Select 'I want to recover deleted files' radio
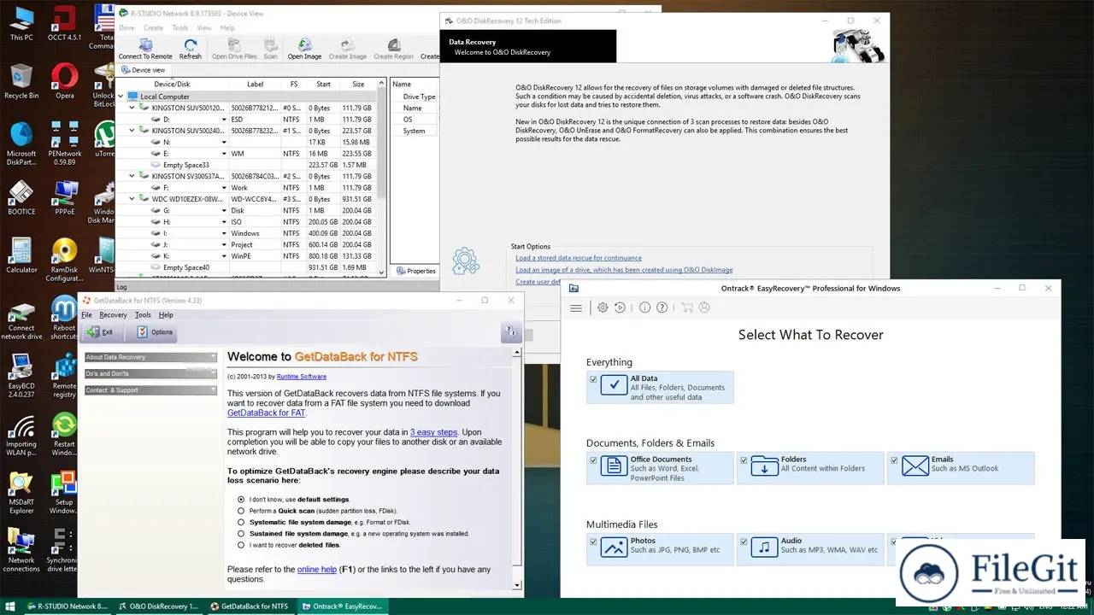Image resolution: width=1094 pixels, height=615 pixels. 241,545
